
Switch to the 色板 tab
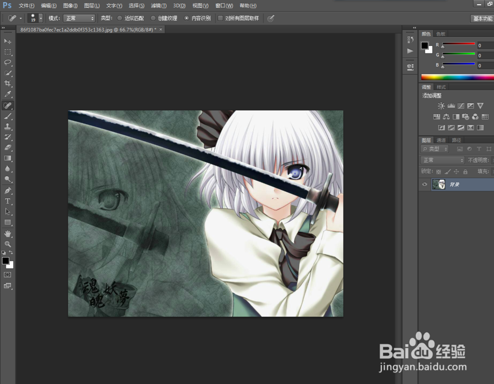click(441, 34)
